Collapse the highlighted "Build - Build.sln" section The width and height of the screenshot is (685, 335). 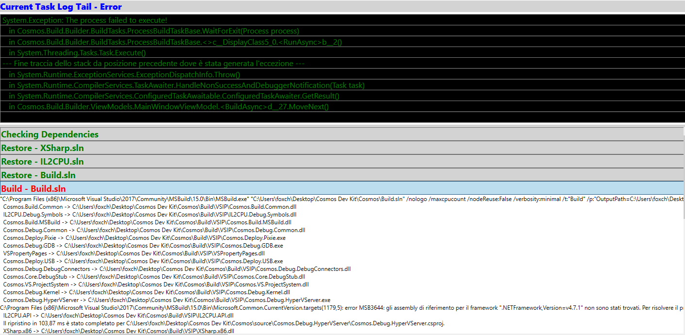[x=33, y=188]
